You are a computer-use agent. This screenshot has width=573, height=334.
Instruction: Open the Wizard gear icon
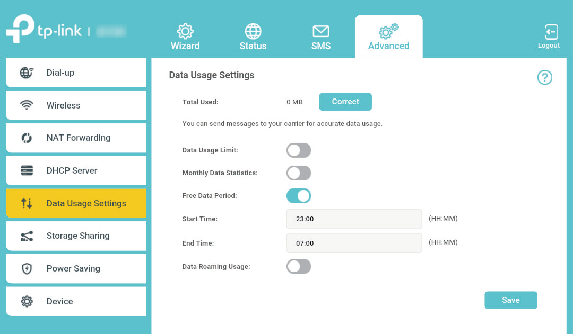click(185, 31)
